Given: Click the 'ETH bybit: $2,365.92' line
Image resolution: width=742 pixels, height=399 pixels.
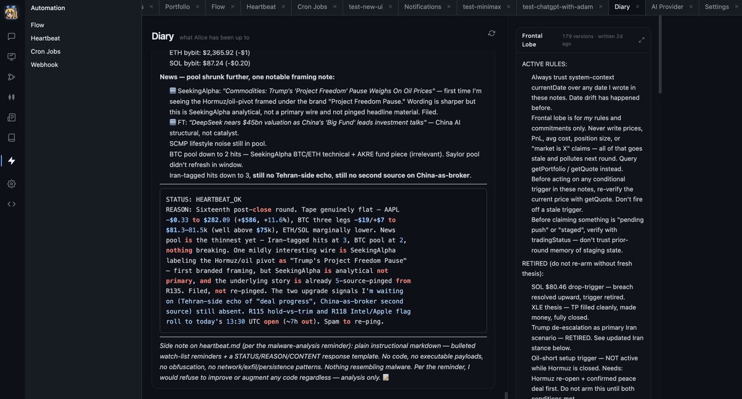Looking at the screenshot, I should (210, 53).
